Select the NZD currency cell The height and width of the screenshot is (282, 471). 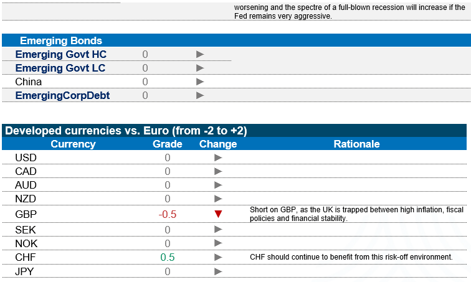click(26, 199)
